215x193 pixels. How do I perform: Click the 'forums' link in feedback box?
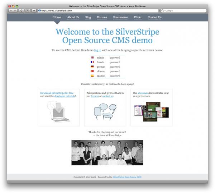[x=95, y=96]
